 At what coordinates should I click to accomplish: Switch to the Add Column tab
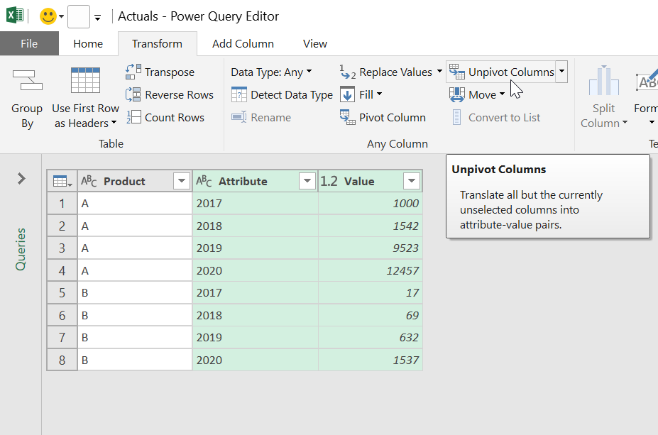(x=243, y=43)
